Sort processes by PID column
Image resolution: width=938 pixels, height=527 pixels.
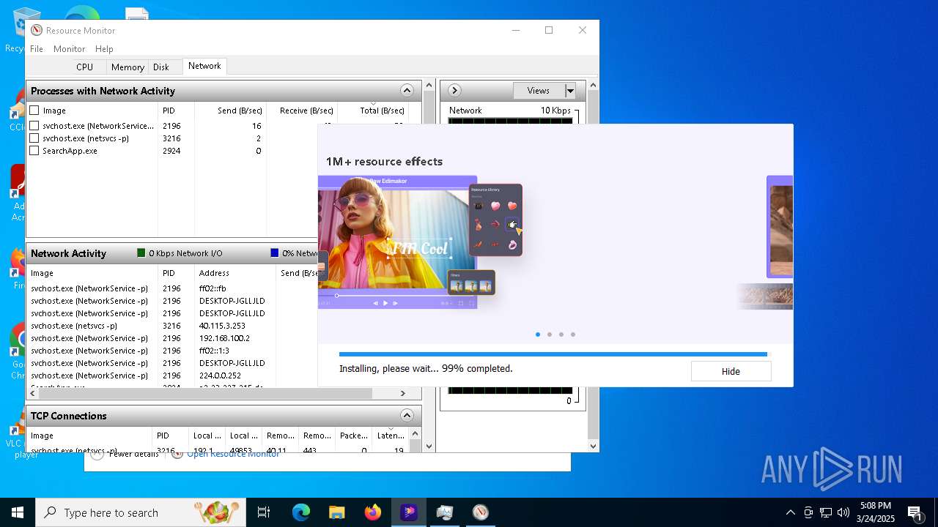pos(176,111)
